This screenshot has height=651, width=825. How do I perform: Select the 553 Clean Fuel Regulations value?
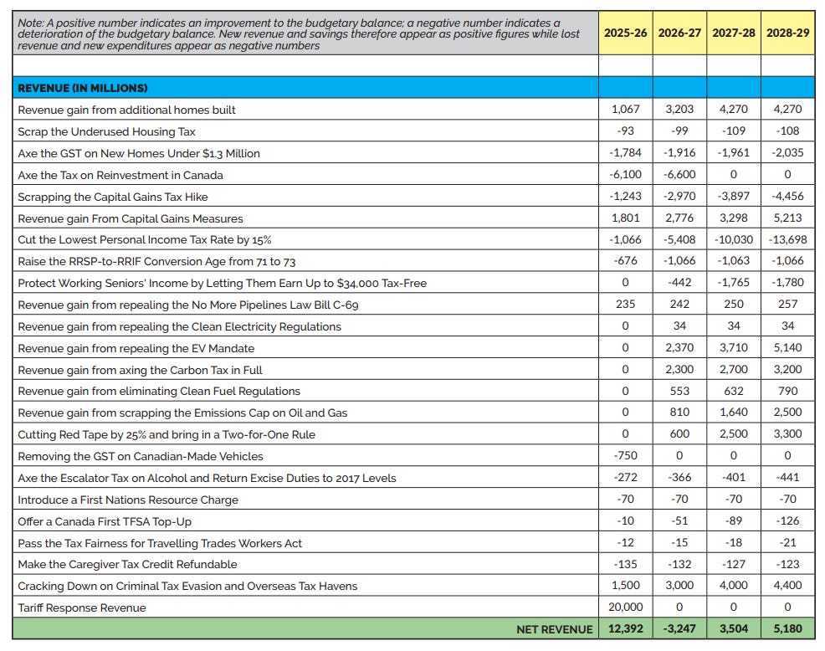click(679, 391)
